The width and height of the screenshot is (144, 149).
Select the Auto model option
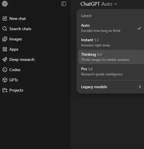[111, 28]
